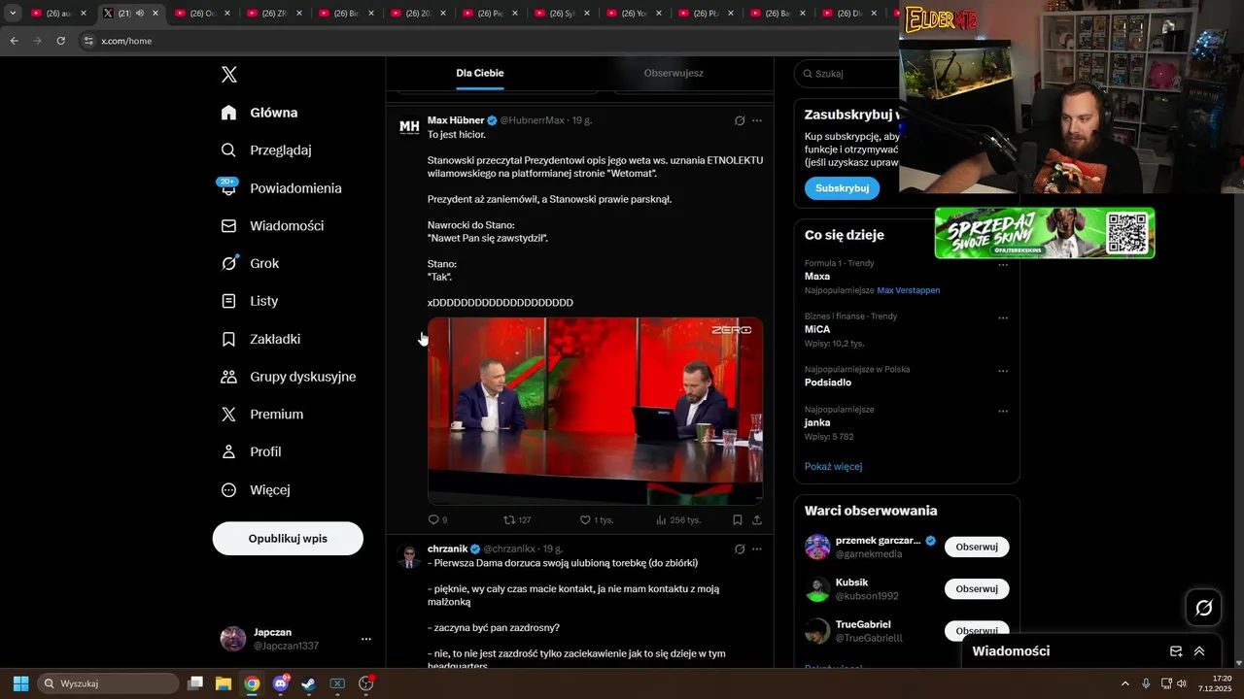Click Opublikuj wpis button
Image resolution: width=1244 pixels, height=699 pixels.
click(x=288, y=538)
